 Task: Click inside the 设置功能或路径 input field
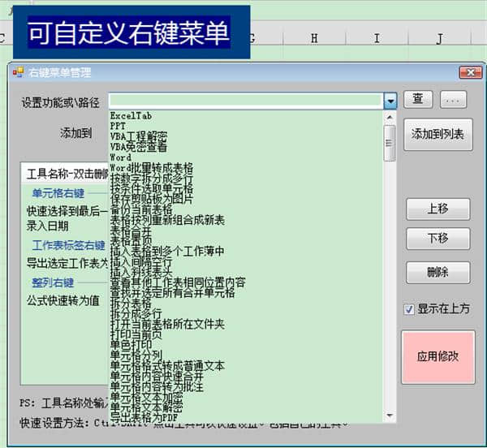click(x=246, y=101)
